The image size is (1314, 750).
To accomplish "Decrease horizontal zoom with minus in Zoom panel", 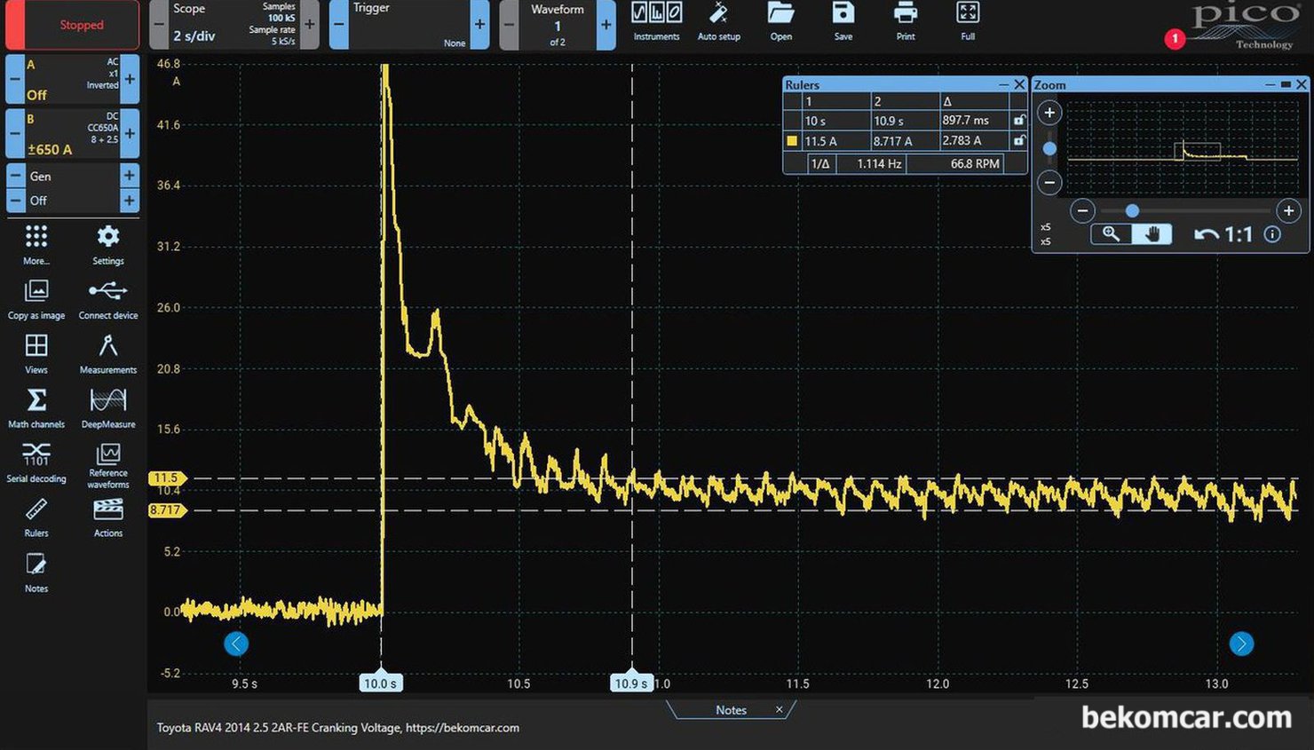I will [x=1082, y=210].
